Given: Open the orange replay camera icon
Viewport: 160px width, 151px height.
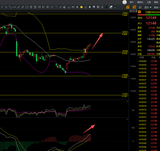Looking at the screenshot, I should [x=128, y=7].
